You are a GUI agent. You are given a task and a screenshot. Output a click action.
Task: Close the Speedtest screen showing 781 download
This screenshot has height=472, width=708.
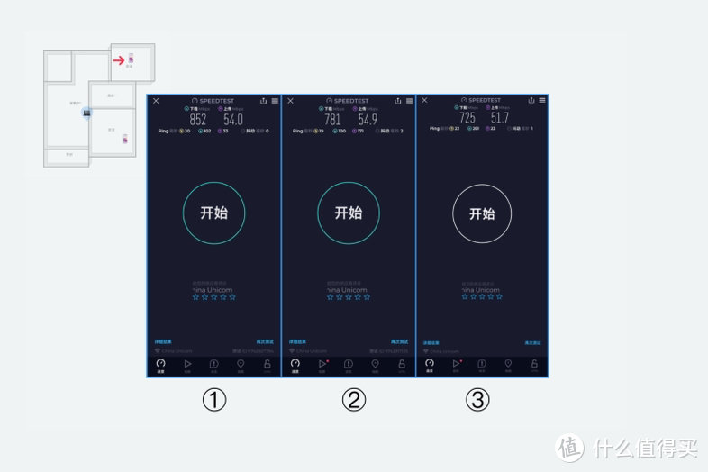[x=290, y=101]
